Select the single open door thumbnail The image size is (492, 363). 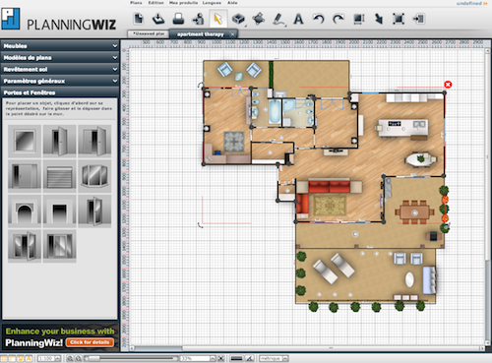[x=59, y=141]
